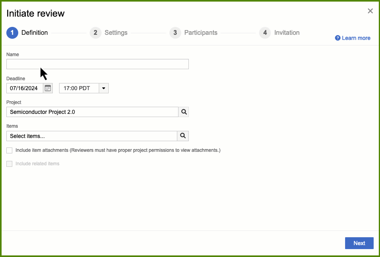Click the Items search magnifier icon
The height and width of the screenshot is (257, 380).
pos(183,136)
